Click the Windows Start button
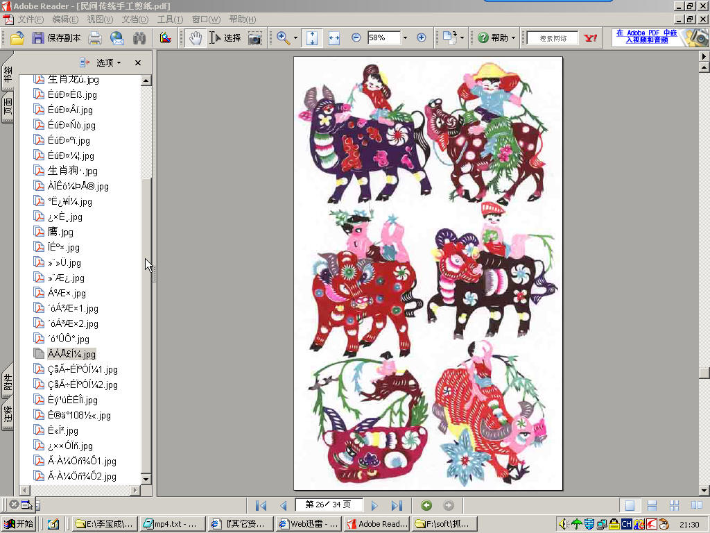710x533 pixels. [18, 523]
